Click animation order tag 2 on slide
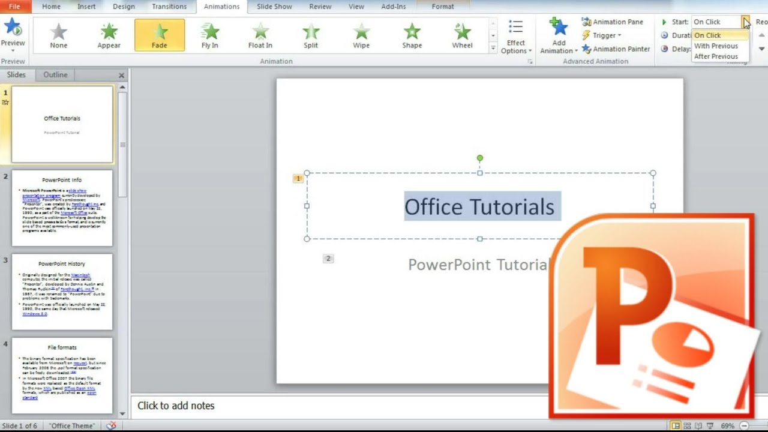This screenshot has height=432, width=768. [x=328, y=259]
